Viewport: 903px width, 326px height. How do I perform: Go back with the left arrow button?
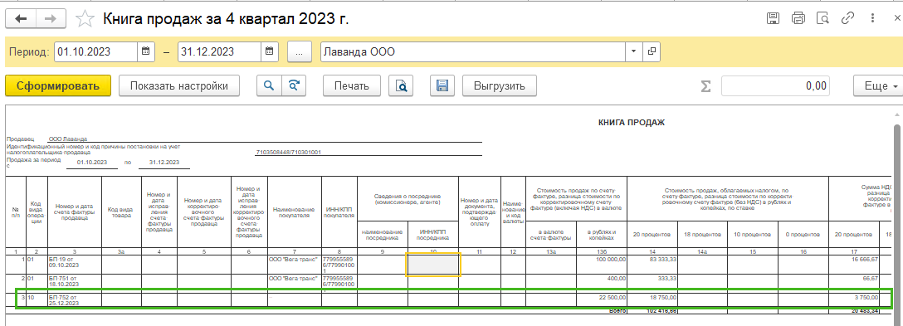21,18
